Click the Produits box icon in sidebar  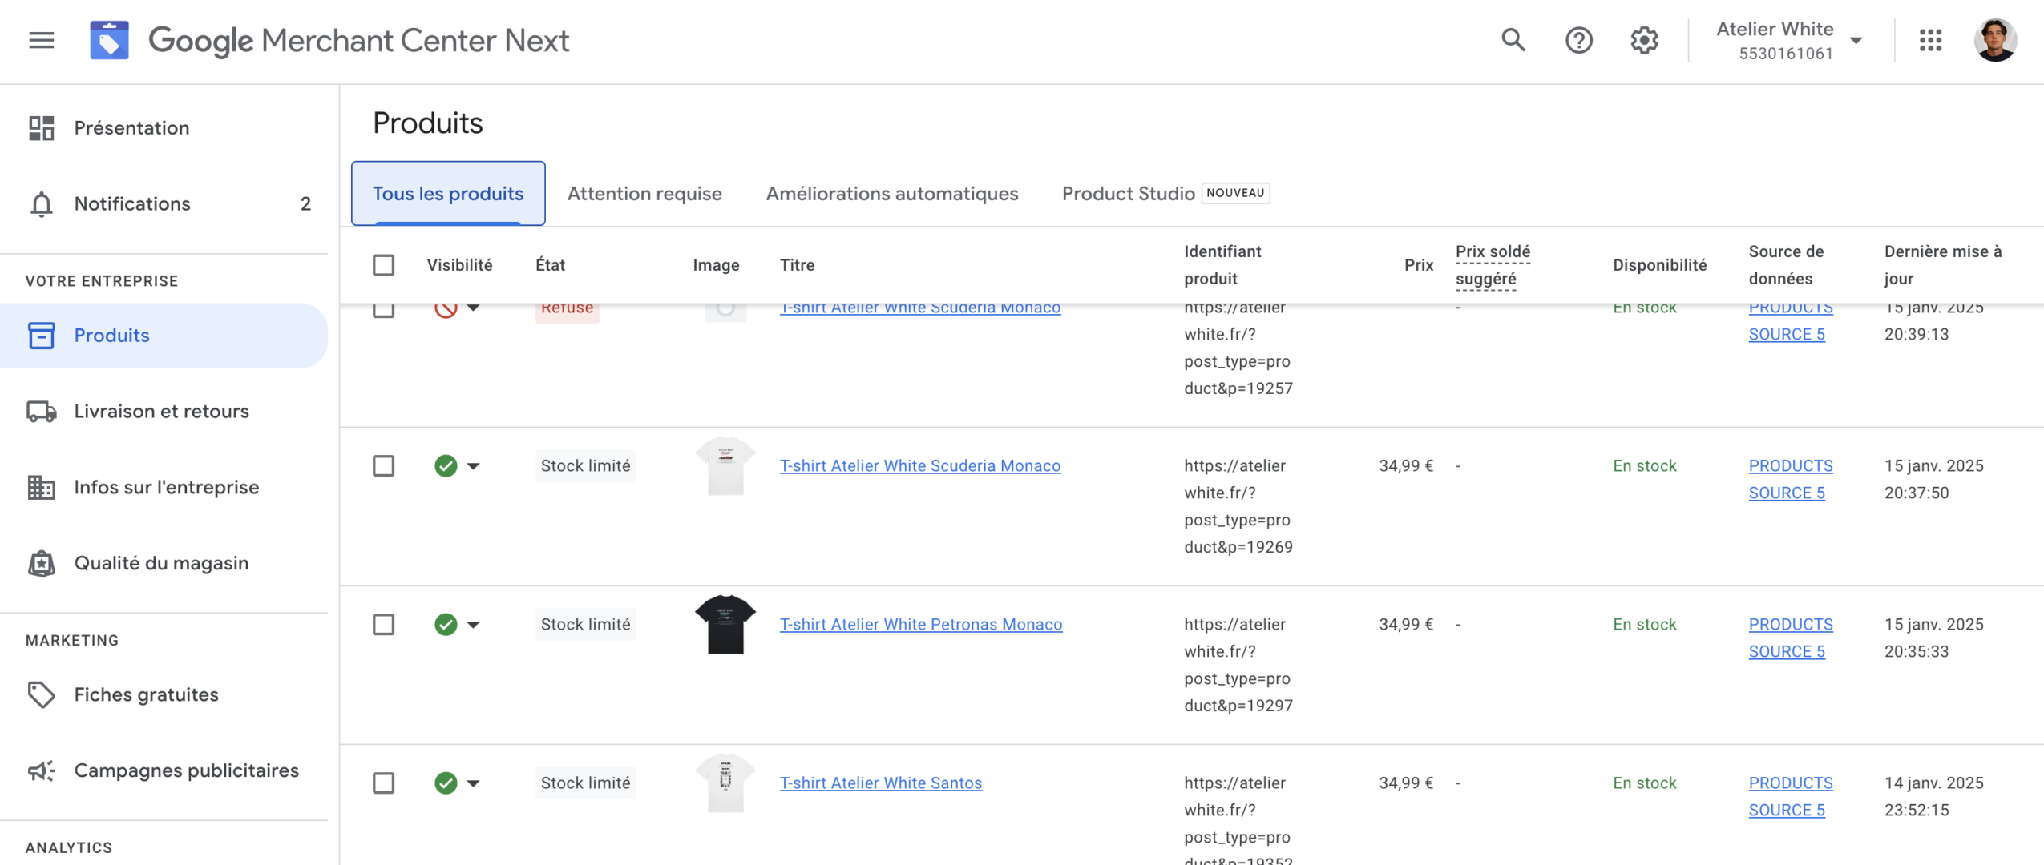41,336
